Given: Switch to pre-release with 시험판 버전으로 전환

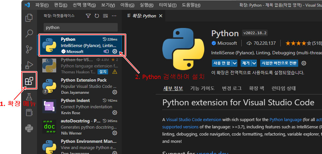Looking at the screenshot, I should [x=279, y=63].
